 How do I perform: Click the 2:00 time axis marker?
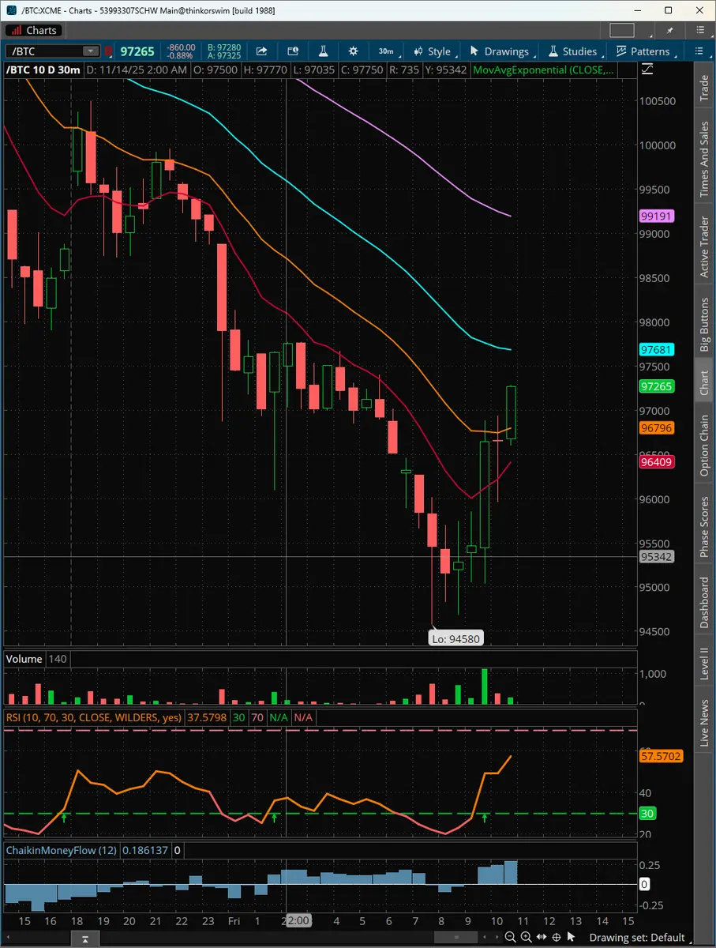[298, 920]
